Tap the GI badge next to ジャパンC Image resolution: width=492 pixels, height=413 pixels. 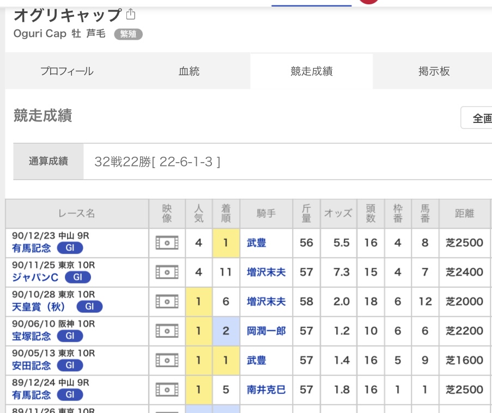pyautogui.click(x=78, y=277)
